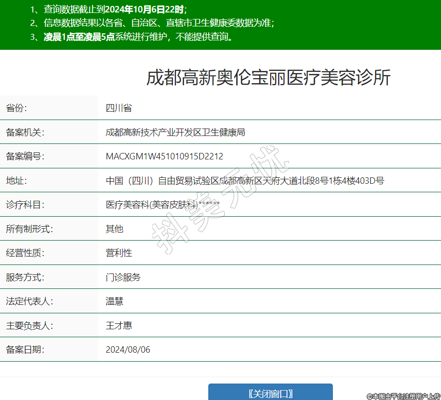Click the 省份 field label
Viewport: 441px width, 400px height.
[x=16, y=108]
